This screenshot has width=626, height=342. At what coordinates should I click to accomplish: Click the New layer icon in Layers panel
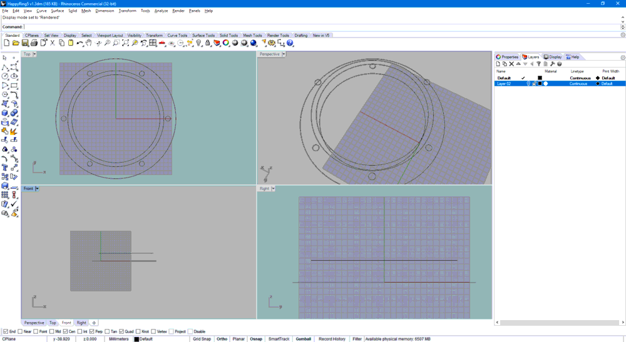498,64
